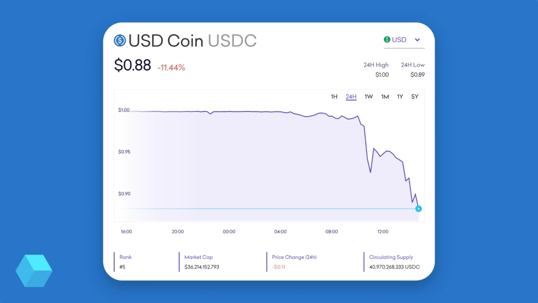Click the USDC ticker symbol

click(232, 40)
